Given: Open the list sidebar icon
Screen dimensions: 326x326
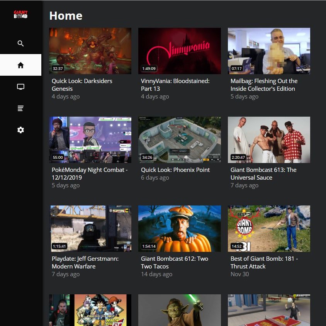Looking at the screenshot, I should point(20,108).
